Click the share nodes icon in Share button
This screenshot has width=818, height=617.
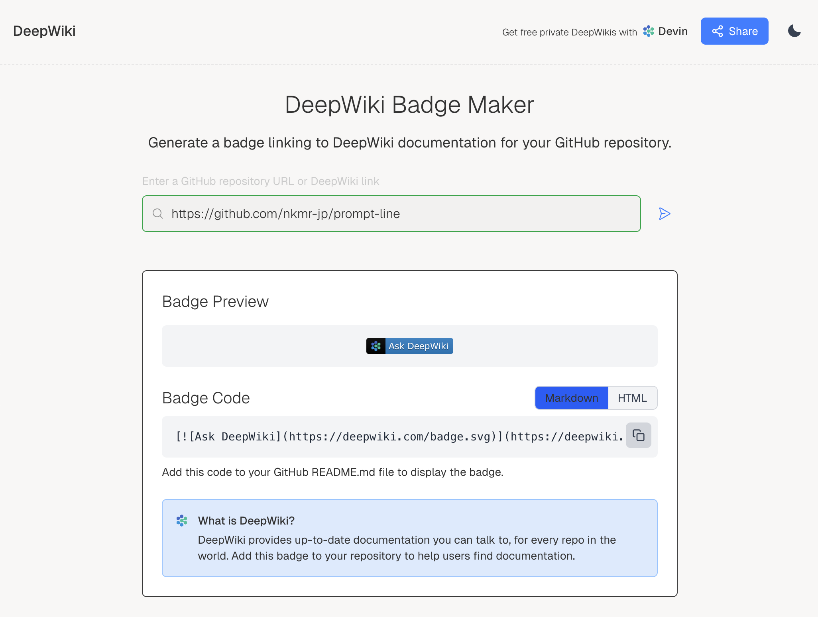tap(717, 31)
